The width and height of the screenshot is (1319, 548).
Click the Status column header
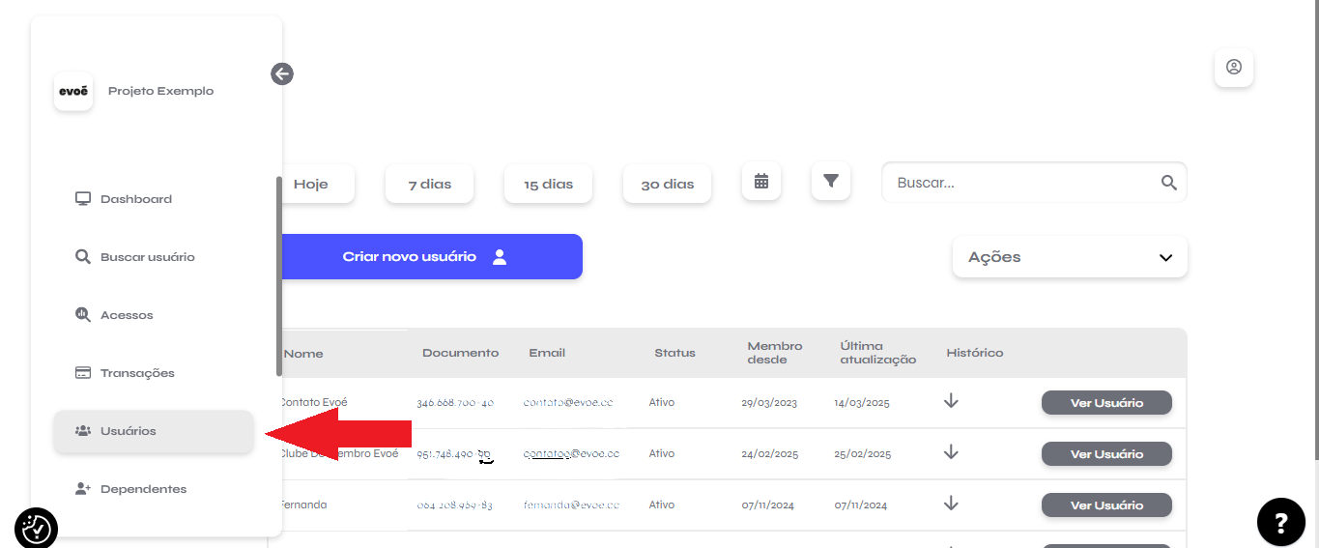(x=674, y=353)
